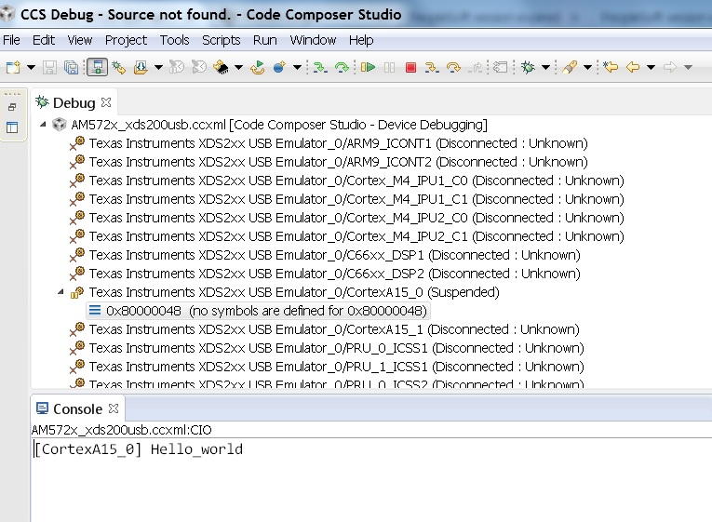712x522 pixels.
Task: Click the red Terminate button in toolbar
Action: (410, 67)
